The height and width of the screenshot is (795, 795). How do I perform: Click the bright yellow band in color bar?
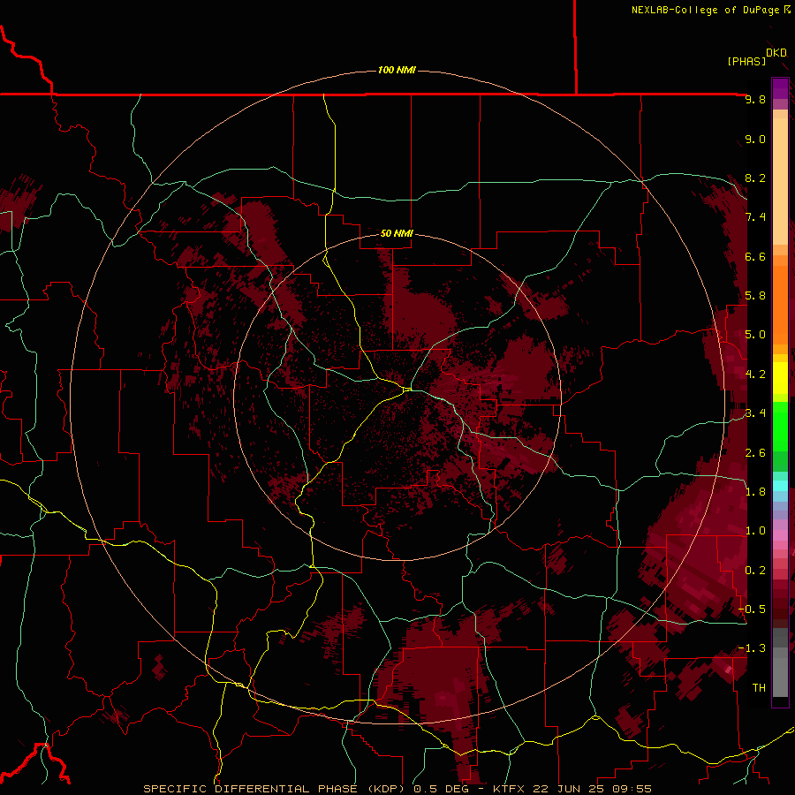coord(780,378)
